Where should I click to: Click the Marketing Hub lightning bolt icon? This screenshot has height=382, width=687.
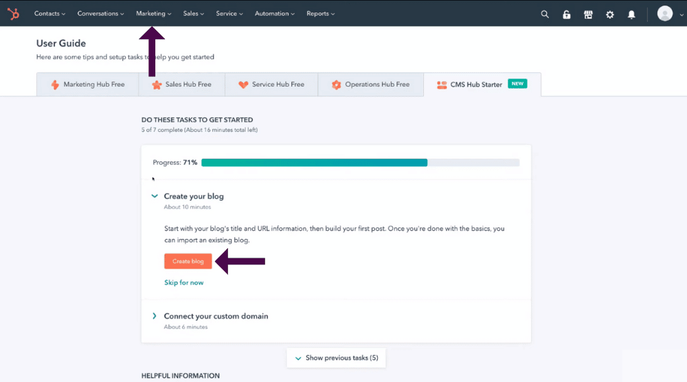click(x=55, y=85)
